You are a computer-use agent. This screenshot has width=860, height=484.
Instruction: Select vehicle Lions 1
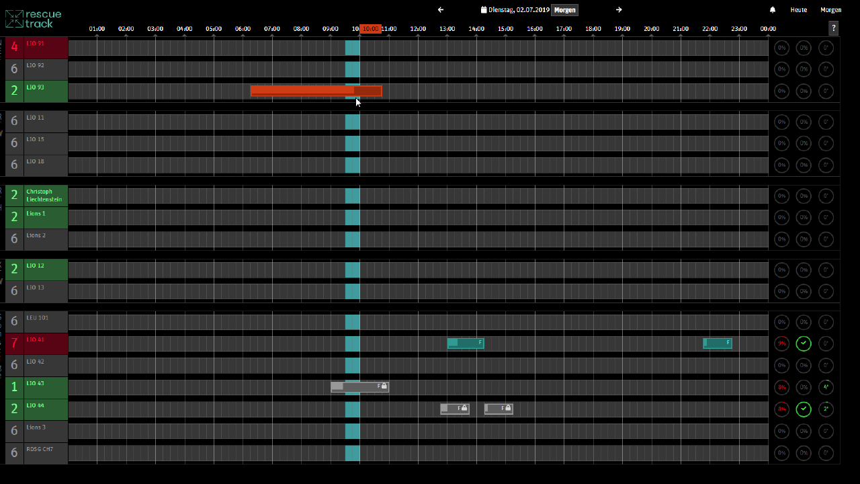(x=46, y=217)
